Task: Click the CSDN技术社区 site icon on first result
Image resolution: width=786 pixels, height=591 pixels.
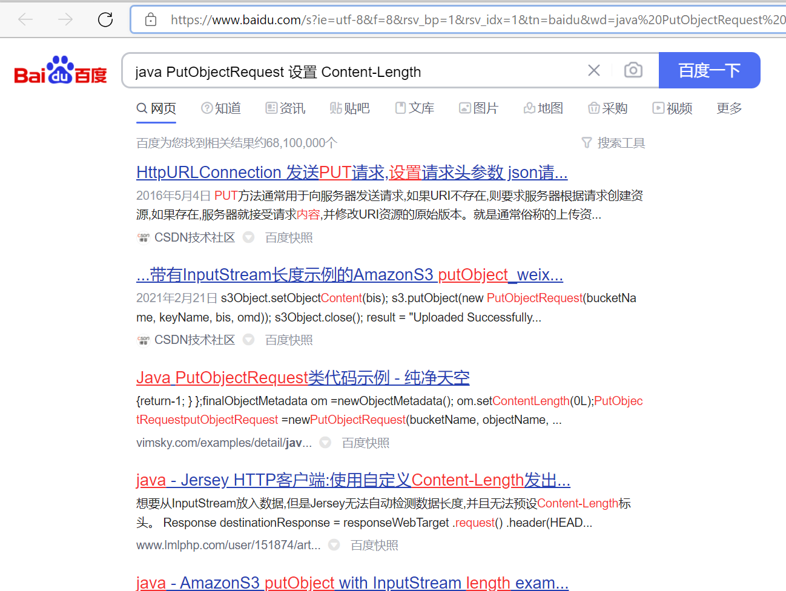Action: coord(144,237)
